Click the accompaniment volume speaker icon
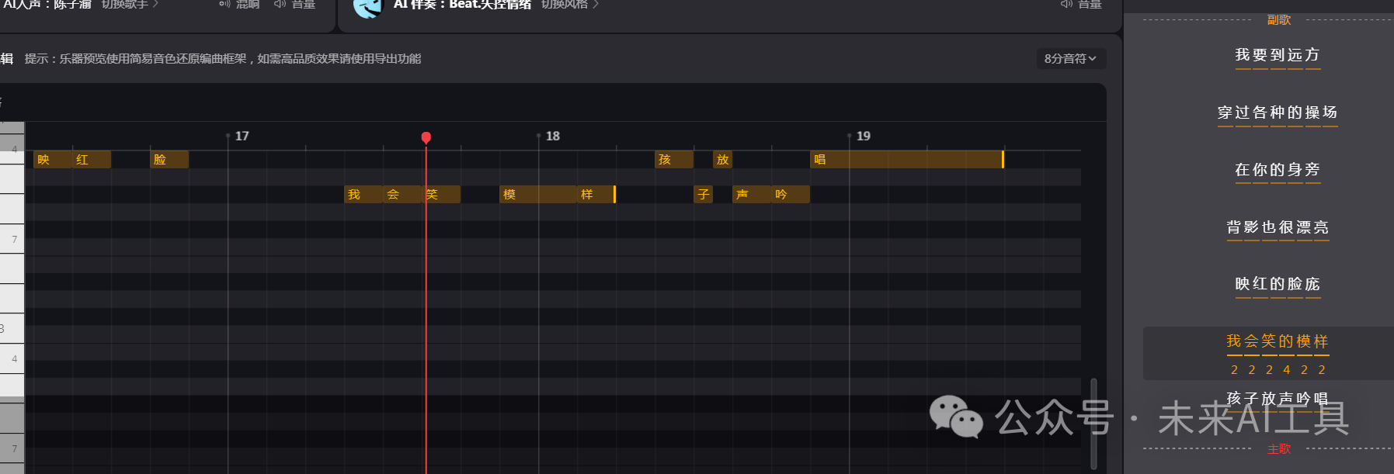Viewport: 1394px width, 474px height. [1066, 5]
